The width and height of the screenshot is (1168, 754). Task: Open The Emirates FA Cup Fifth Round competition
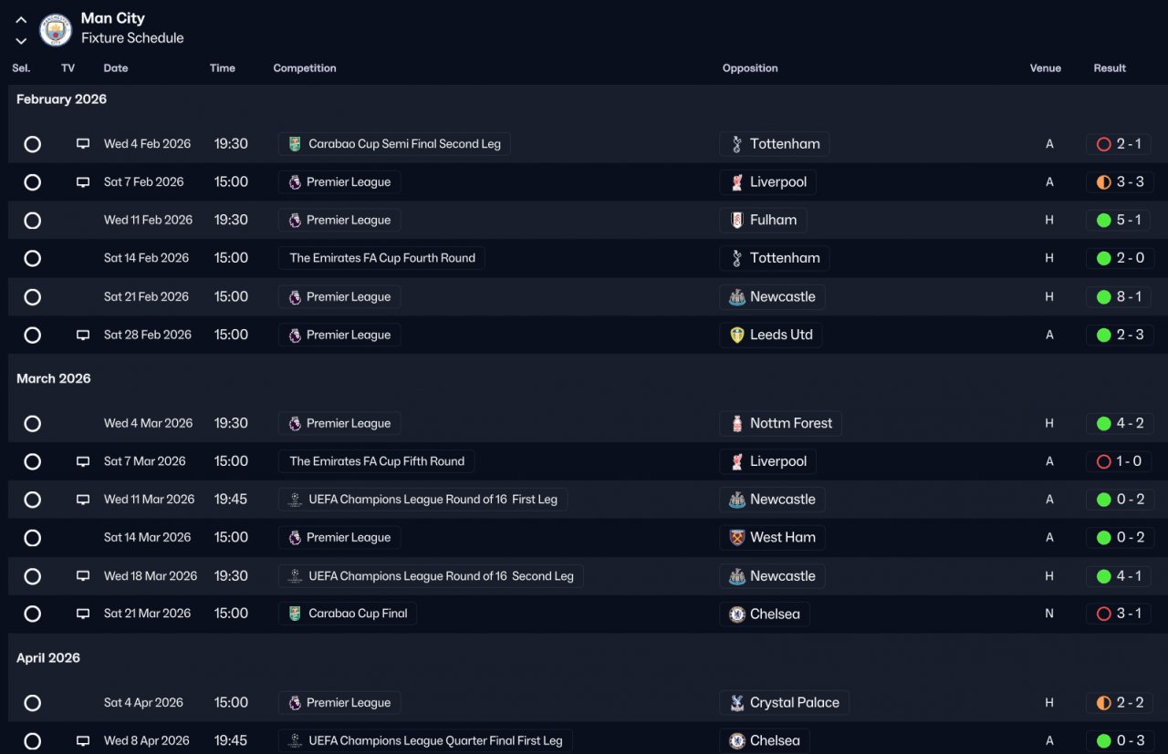[x=377, y=461]
